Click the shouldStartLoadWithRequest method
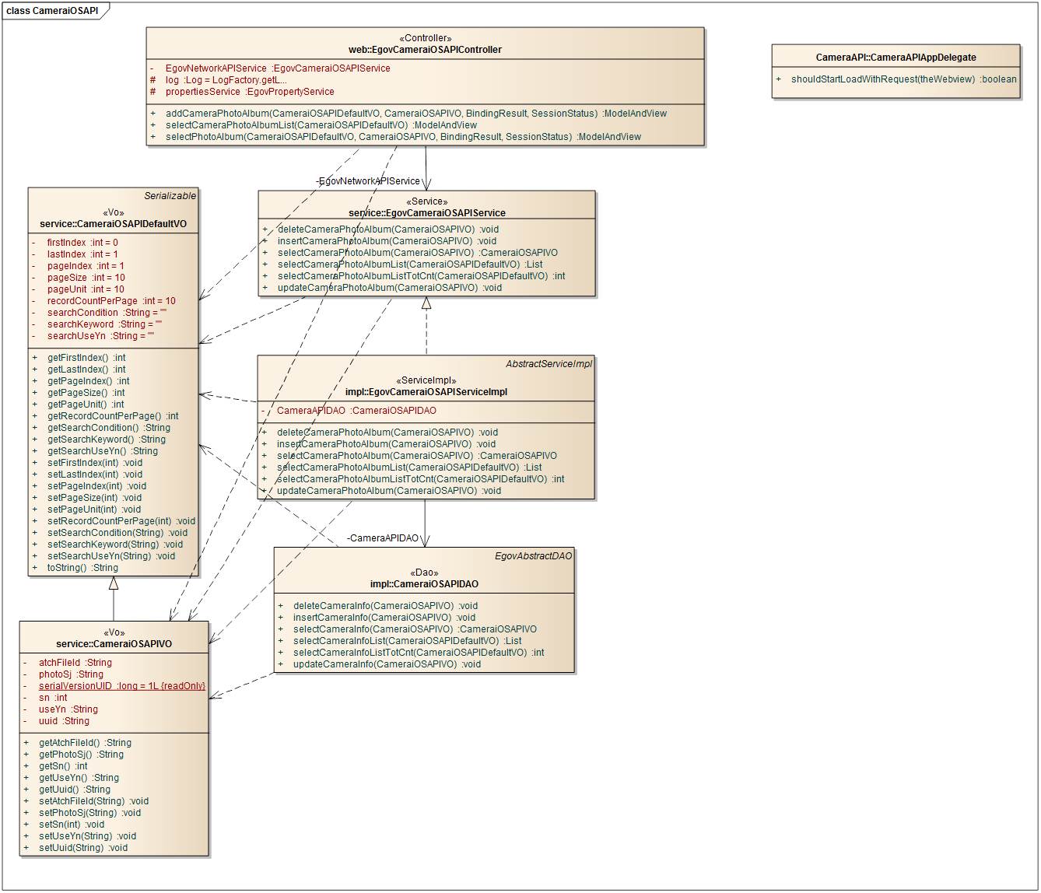The image size is (1041, 893). (x=903, y=79)
